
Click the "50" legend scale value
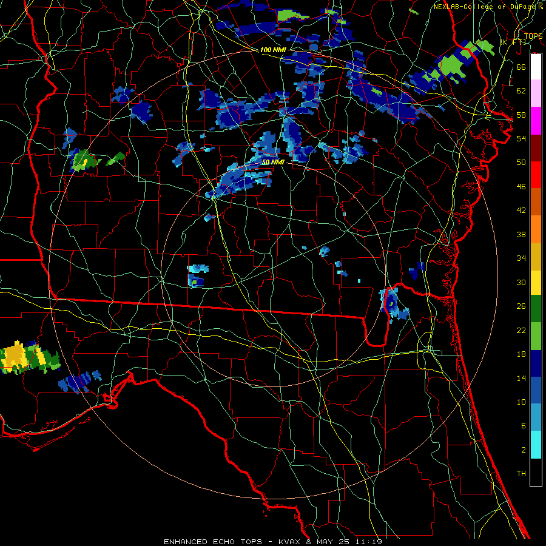pos(521,162)
